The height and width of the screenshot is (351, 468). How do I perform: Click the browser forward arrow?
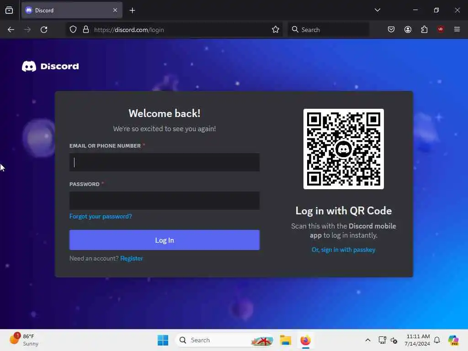[x=27, y=30]
